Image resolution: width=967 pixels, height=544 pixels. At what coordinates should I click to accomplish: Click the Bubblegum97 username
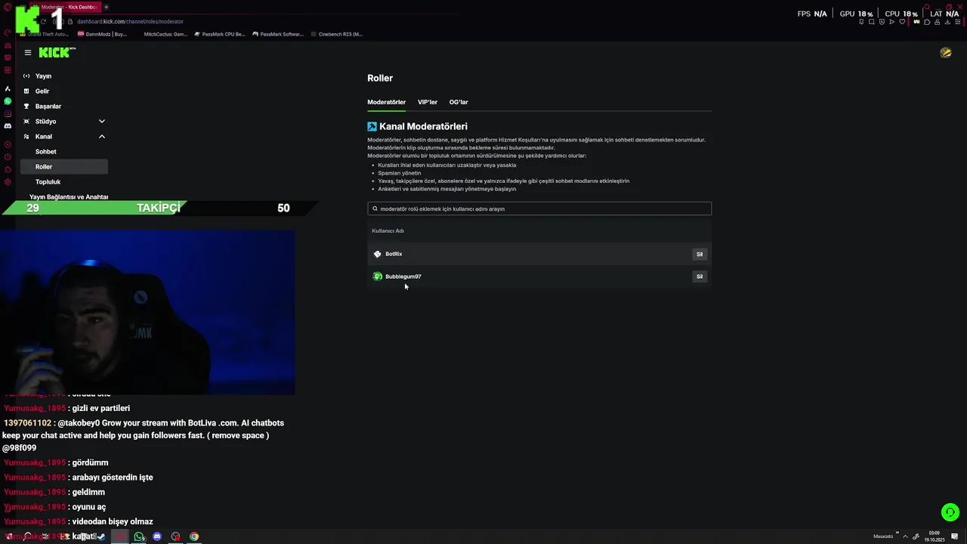pyautogui.click(x=403, y=277)
